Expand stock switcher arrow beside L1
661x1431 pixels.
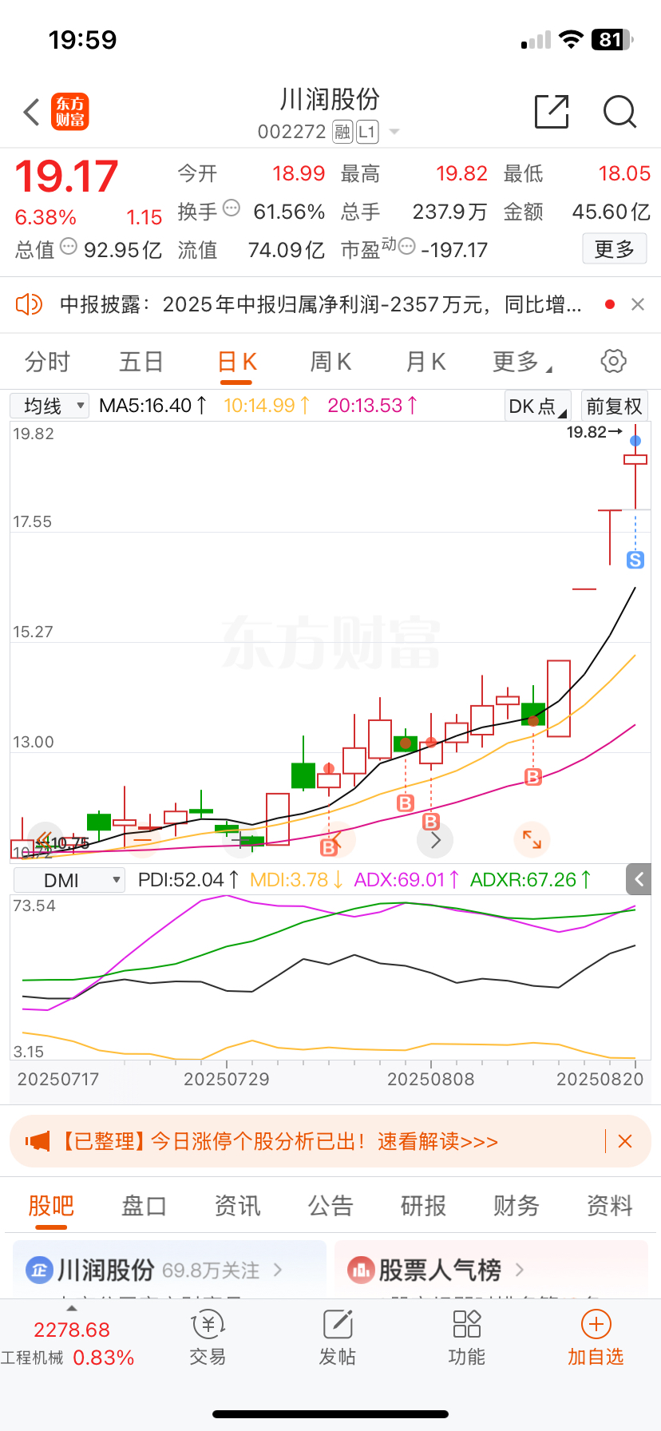[x=394, y=132]
